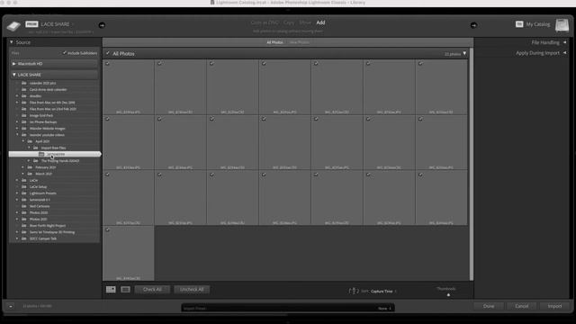Select the March 2021 folder
This screenshot has height=324, width=576.
coord(43,174)
